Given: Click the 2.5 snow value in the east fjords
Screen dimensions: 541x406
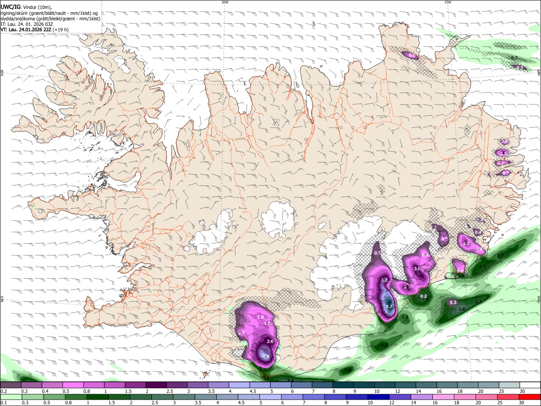Looking at the screenshot, I should [x=503, y=153].
